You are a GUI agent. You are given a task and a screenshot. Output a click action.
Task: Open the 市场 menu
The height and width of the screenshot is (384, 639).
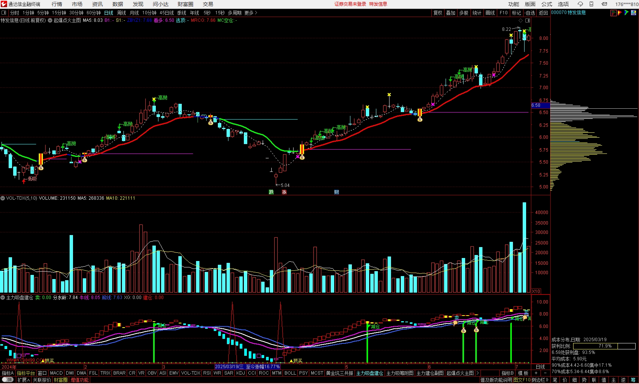[x=77, y=4]
